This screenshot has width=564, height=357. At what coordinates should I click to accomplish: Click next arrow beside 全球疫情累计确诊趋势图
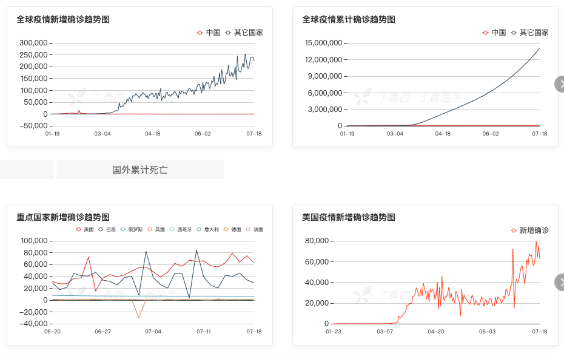559,84
